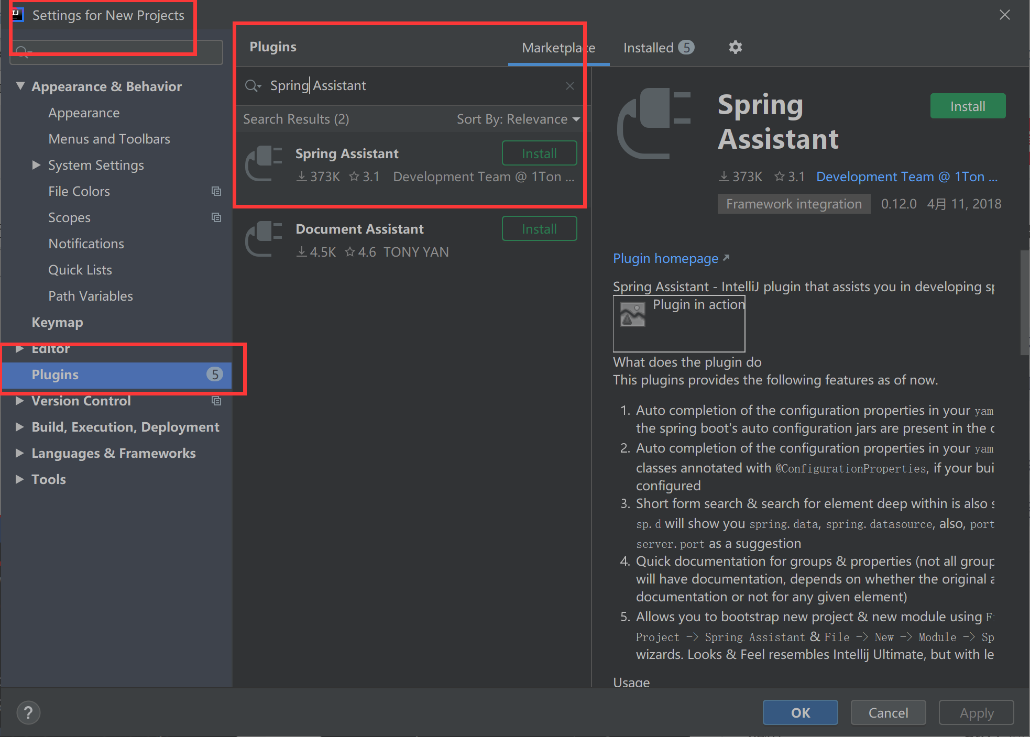Click the plugins settings gear icon

pyautogui.click(x=735, y=47)
